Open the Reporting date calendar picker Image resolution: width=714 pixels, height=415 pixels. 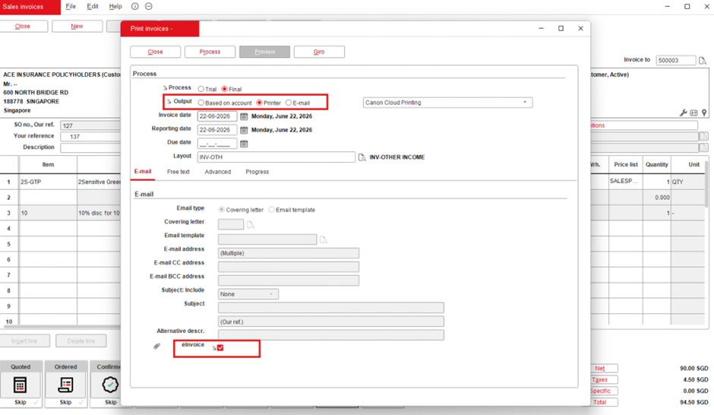coord(244,130)
